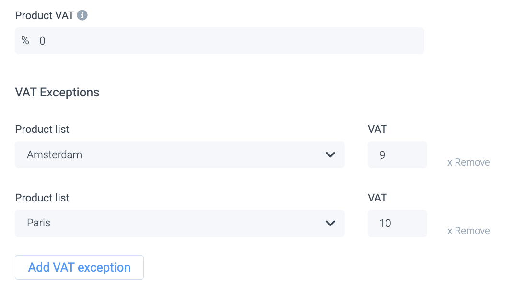Click the x icon in Amsterdam row

tap(450, 163)
